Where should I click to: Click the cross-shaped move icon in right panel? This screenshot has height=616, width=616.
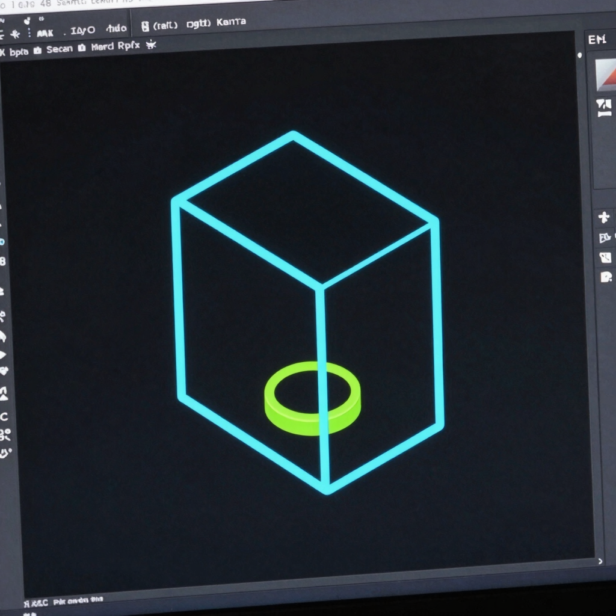(x=604, y=217)
